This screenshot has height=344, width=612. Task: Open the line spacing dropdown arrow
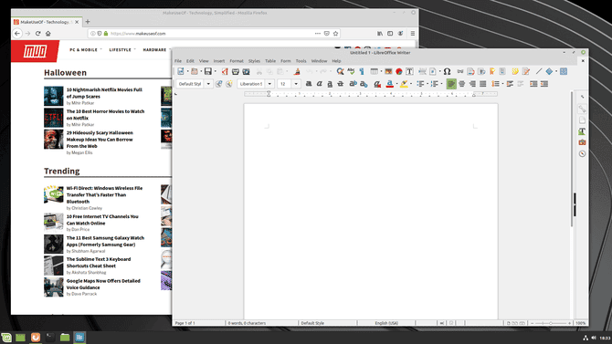coord(502,84)
